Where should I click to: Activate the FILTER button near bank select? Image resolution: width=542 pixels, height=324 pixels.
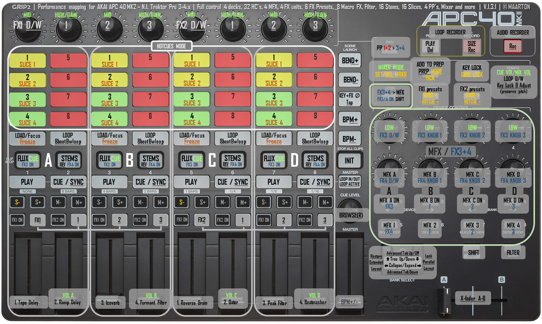(513, 253)
